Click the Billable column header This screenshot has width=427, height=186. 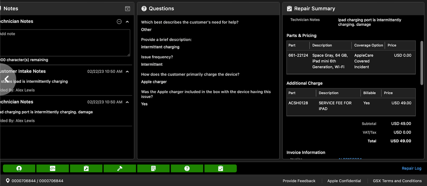pos(369,93)
